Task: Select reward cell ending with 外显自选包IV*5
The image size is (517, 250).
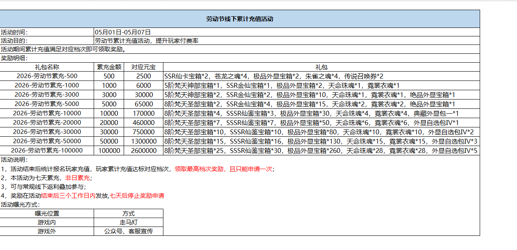Action: (x=321, y=150)
